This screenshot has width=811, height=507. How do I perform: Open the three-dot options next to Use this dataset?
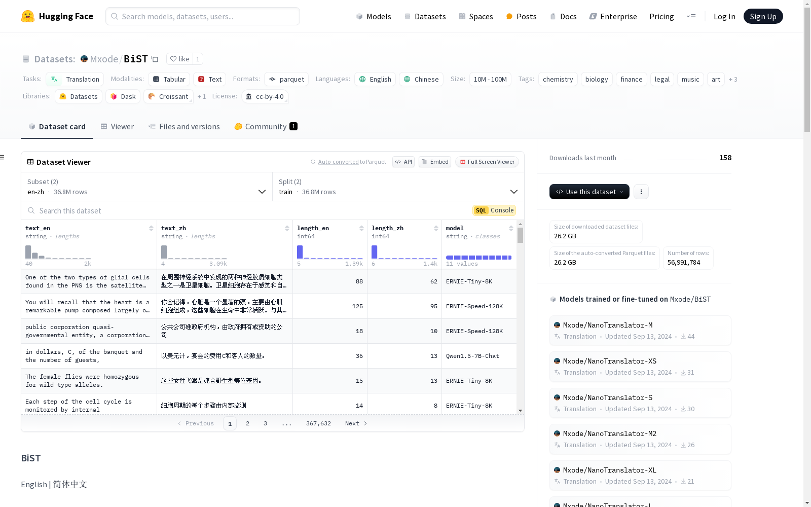pos(641,192)
